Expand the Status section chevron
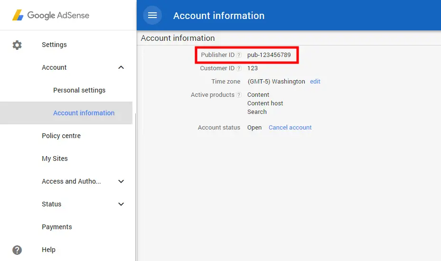 click(121, 204)
